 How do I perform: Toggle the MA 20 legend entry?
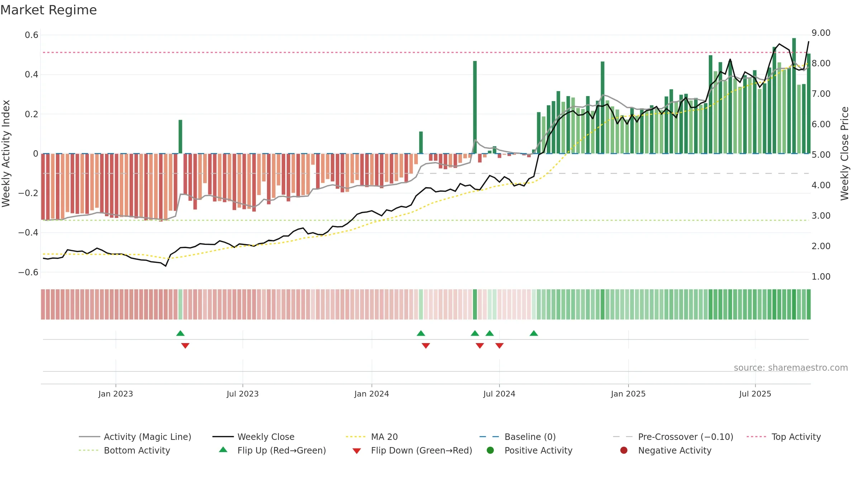[372, 437]
